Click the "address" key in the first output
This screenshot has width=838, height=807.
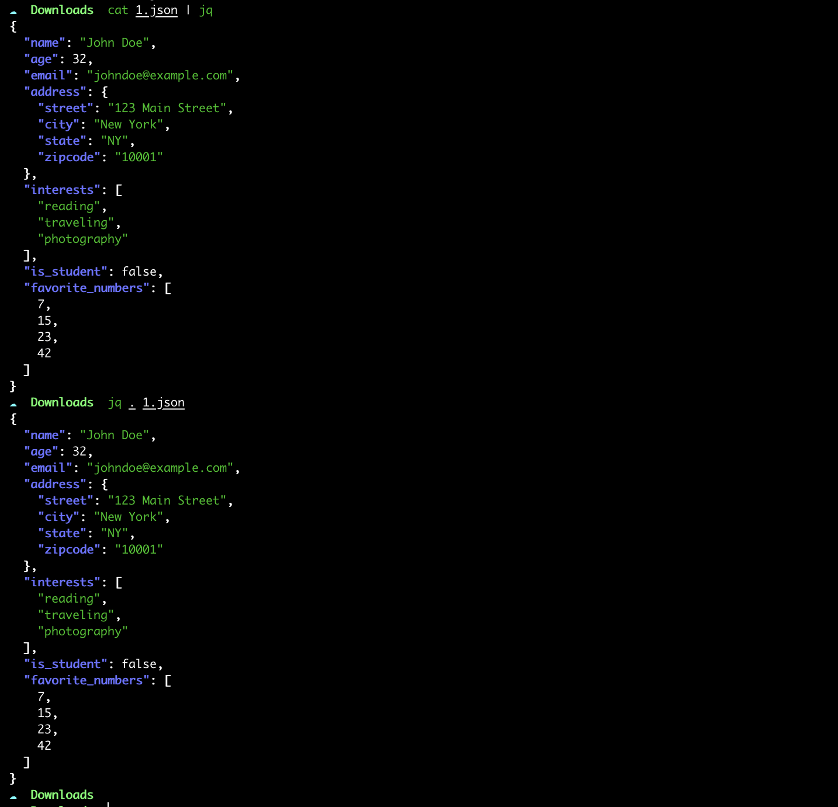(55, 92)
